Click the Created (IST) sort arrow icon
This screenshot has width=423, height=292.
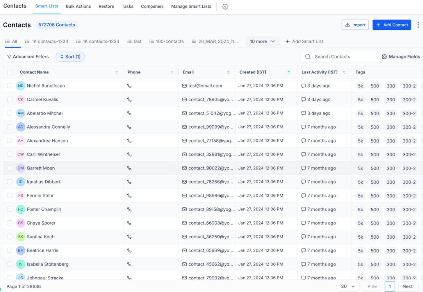pos(289,72)
